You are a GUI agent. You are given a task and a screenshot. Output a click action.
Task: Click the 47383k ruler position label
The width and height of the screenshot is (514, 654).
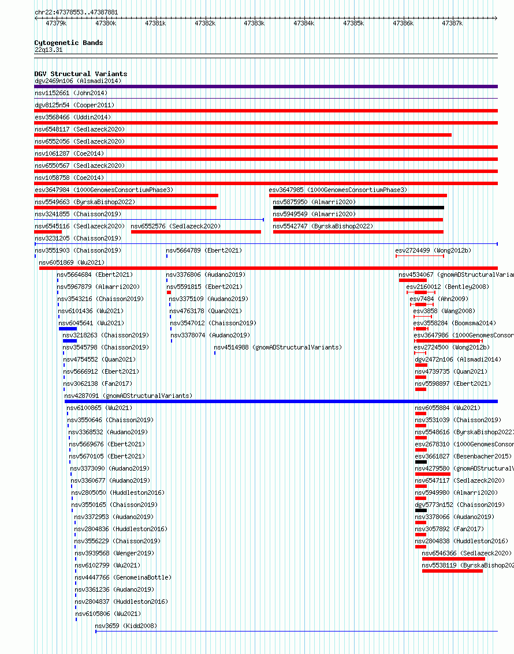click(254, 23)
